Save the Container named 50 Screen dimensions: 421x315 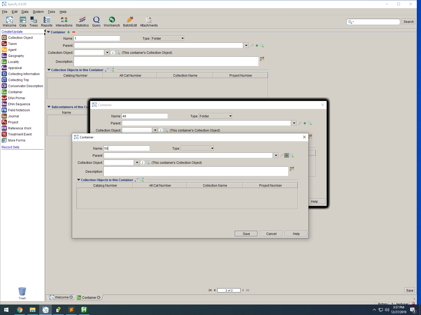[x=246, y=234]
